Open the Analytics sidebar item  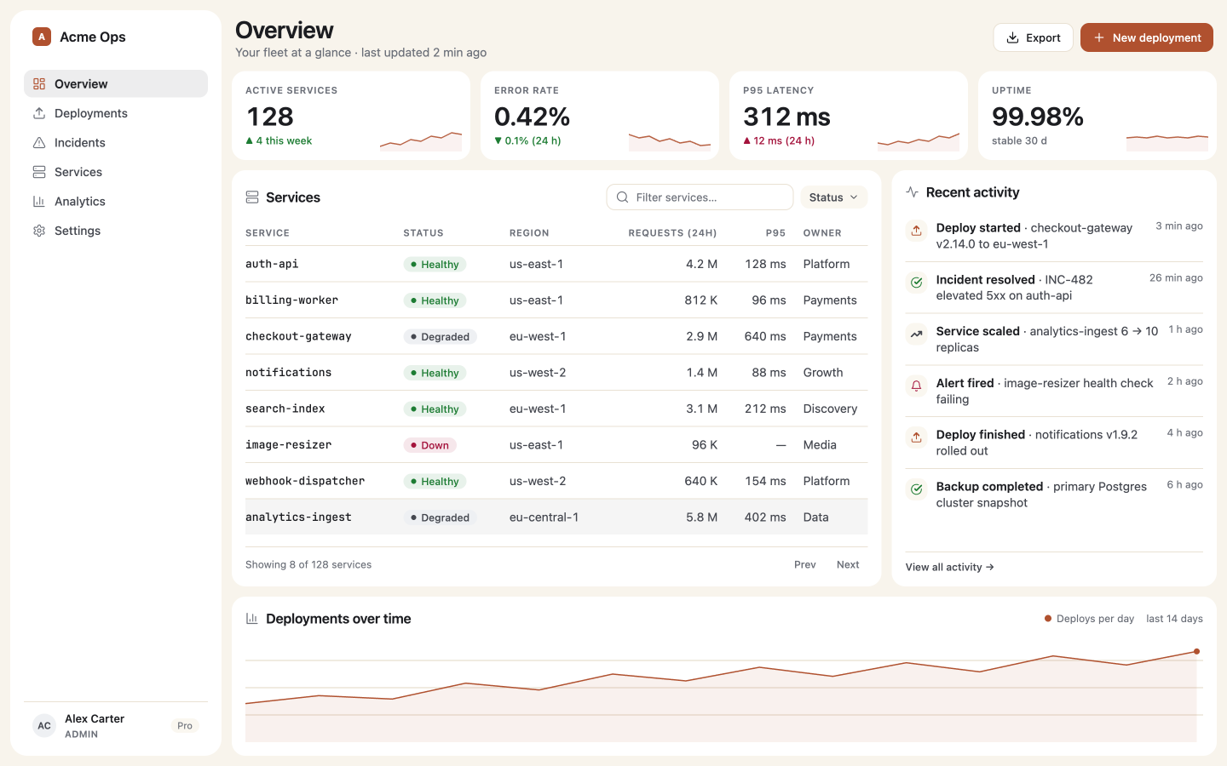click(x=116, y=202)
